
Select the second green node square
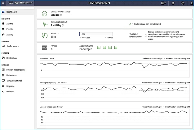tap(104, 48)
